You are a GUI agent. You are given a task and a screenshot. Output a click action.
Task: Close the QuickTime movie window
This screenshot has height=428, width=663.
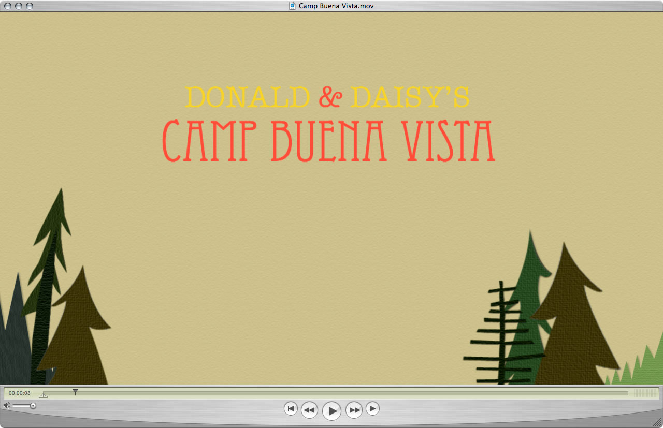point(8,6)
